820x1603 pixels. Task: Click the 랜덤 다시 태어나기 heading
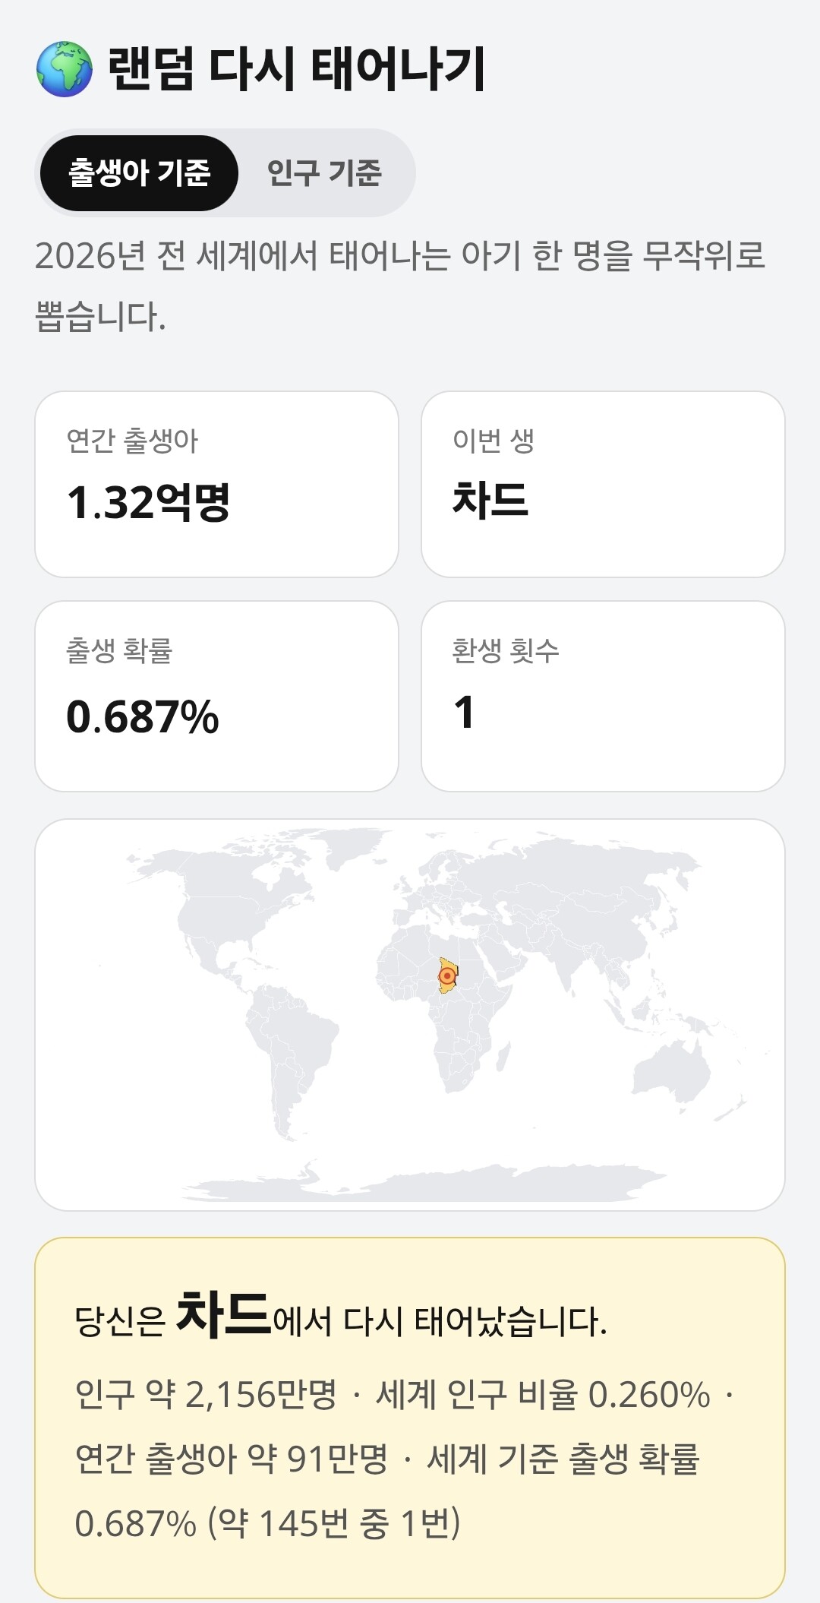pos(296,69)
